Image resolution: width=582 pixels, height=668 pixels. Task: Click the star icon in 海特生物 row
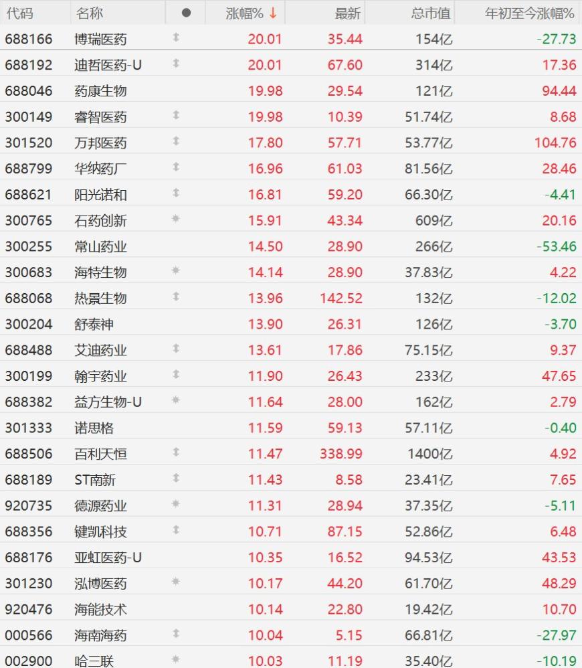(x=175, y=270)
